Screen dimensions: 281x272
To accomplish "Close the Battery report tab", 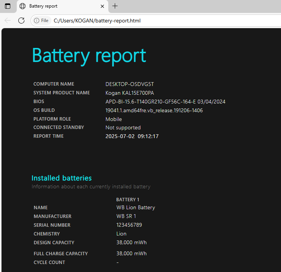I will (x=102, y=6).
